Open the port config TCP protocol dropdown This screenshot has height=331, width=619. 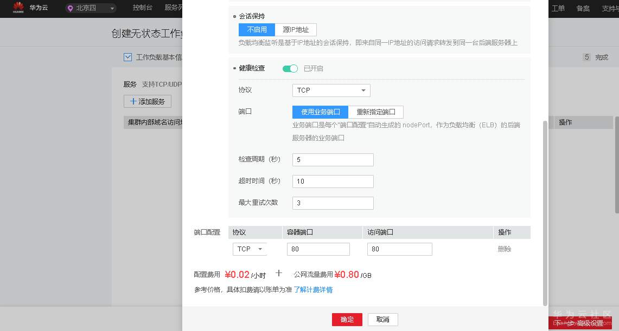tap(250, 249)
